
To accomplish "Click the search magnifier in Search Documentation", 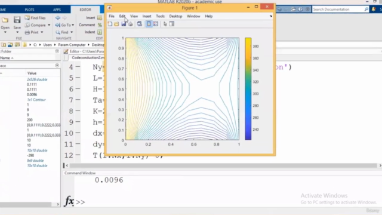I will click(x=366, y=10).
